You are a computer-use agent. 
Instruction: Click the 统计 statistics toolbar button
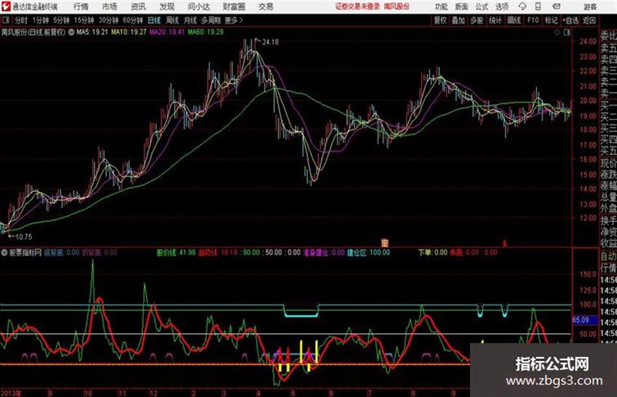point(496,20)
